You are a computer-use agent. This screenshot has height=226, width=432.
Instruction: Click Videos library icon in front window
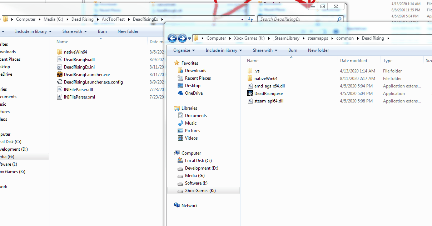[180, 138]
